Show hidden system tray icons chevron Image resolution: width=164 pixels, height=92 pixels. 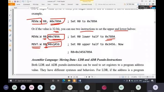pos(124,81)
